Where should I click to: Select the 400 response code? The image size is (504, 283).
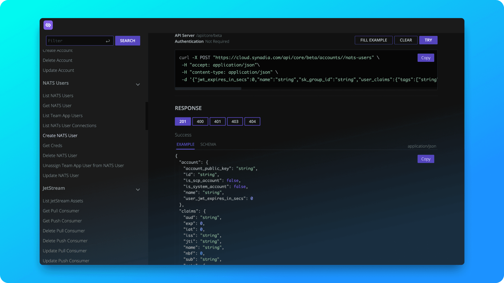coord(200,122)
